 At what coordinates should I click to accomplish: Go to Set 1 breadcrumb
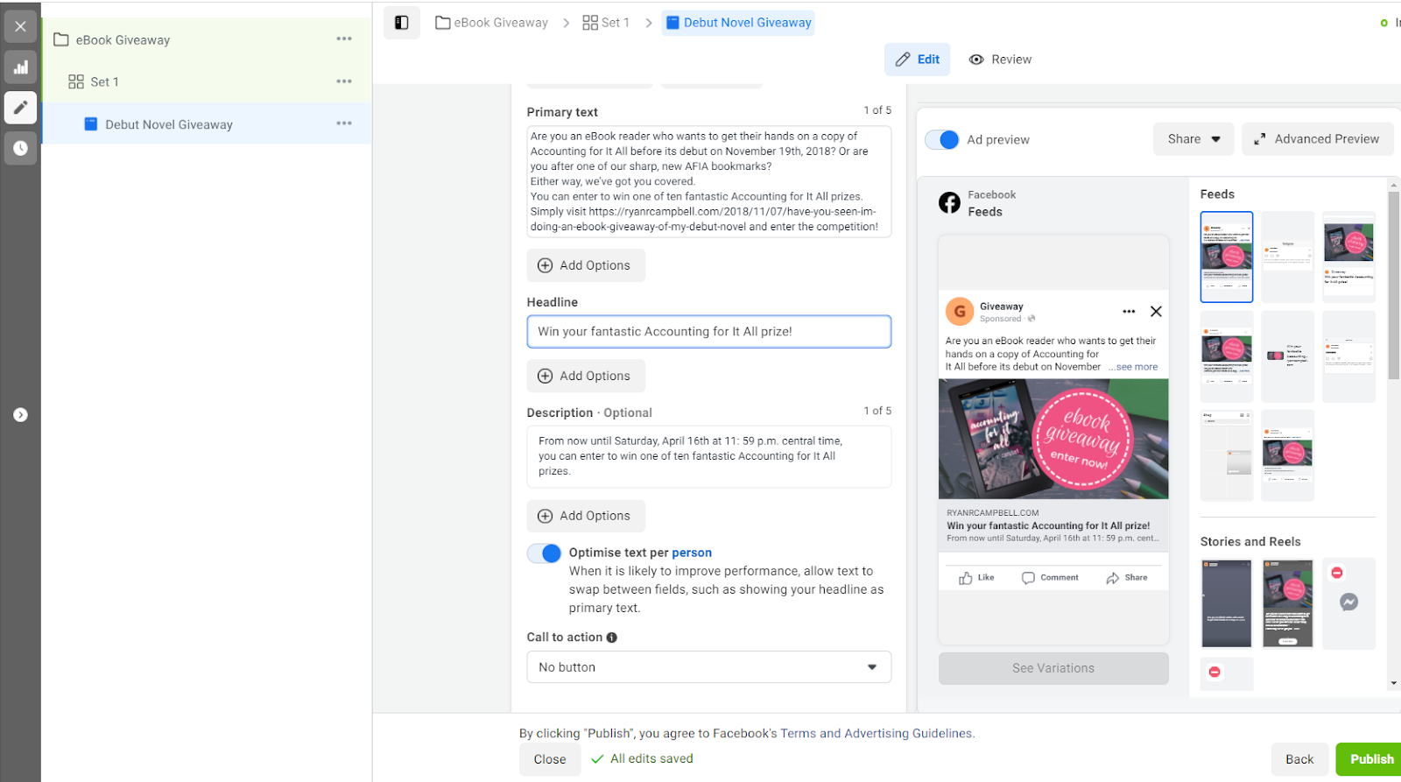[x=606, y=23]
